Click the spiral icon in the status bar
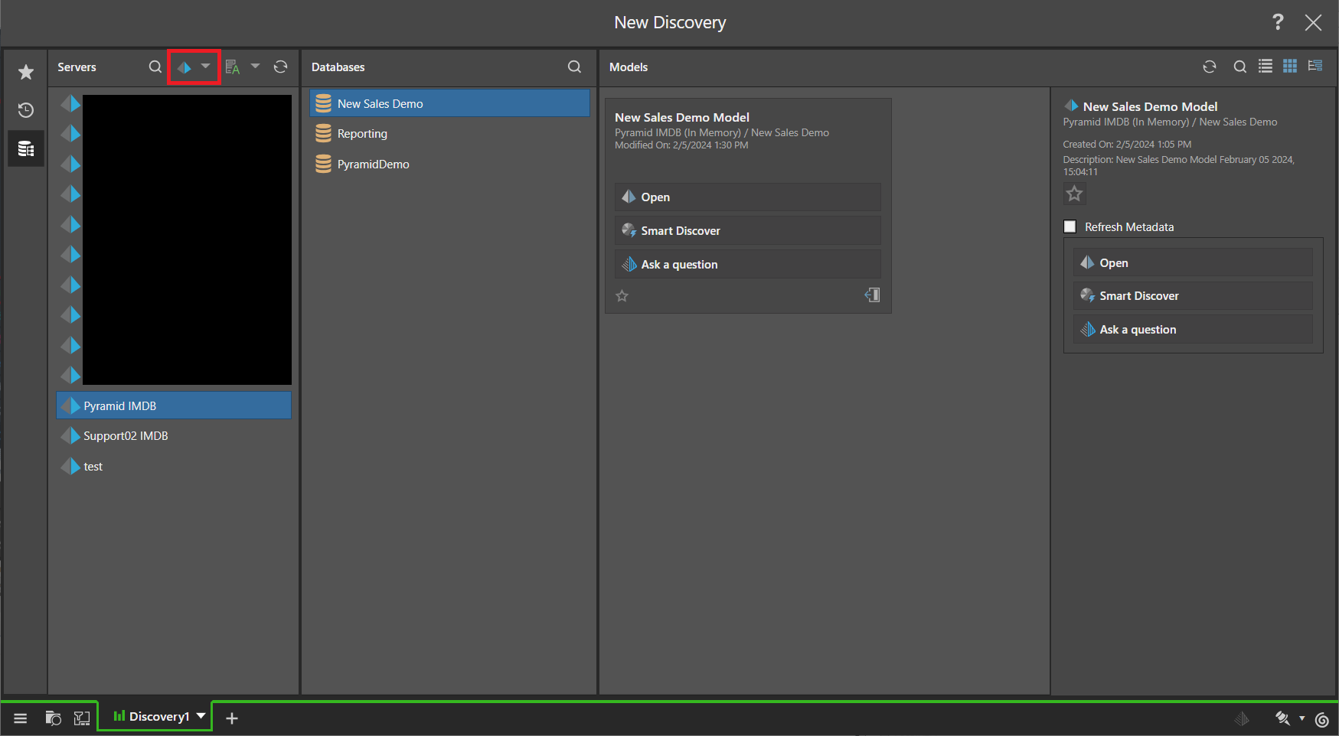 [x=1322, y=718]
